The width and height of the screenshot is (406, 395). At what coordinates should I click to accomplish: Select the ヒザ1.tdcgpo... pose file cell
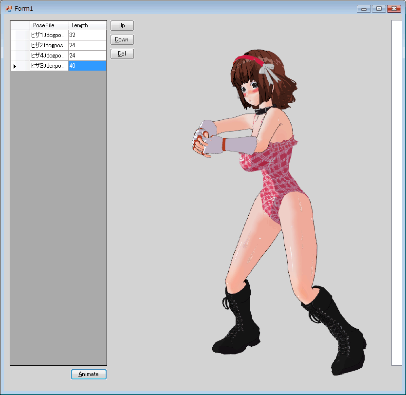[49, 35]
